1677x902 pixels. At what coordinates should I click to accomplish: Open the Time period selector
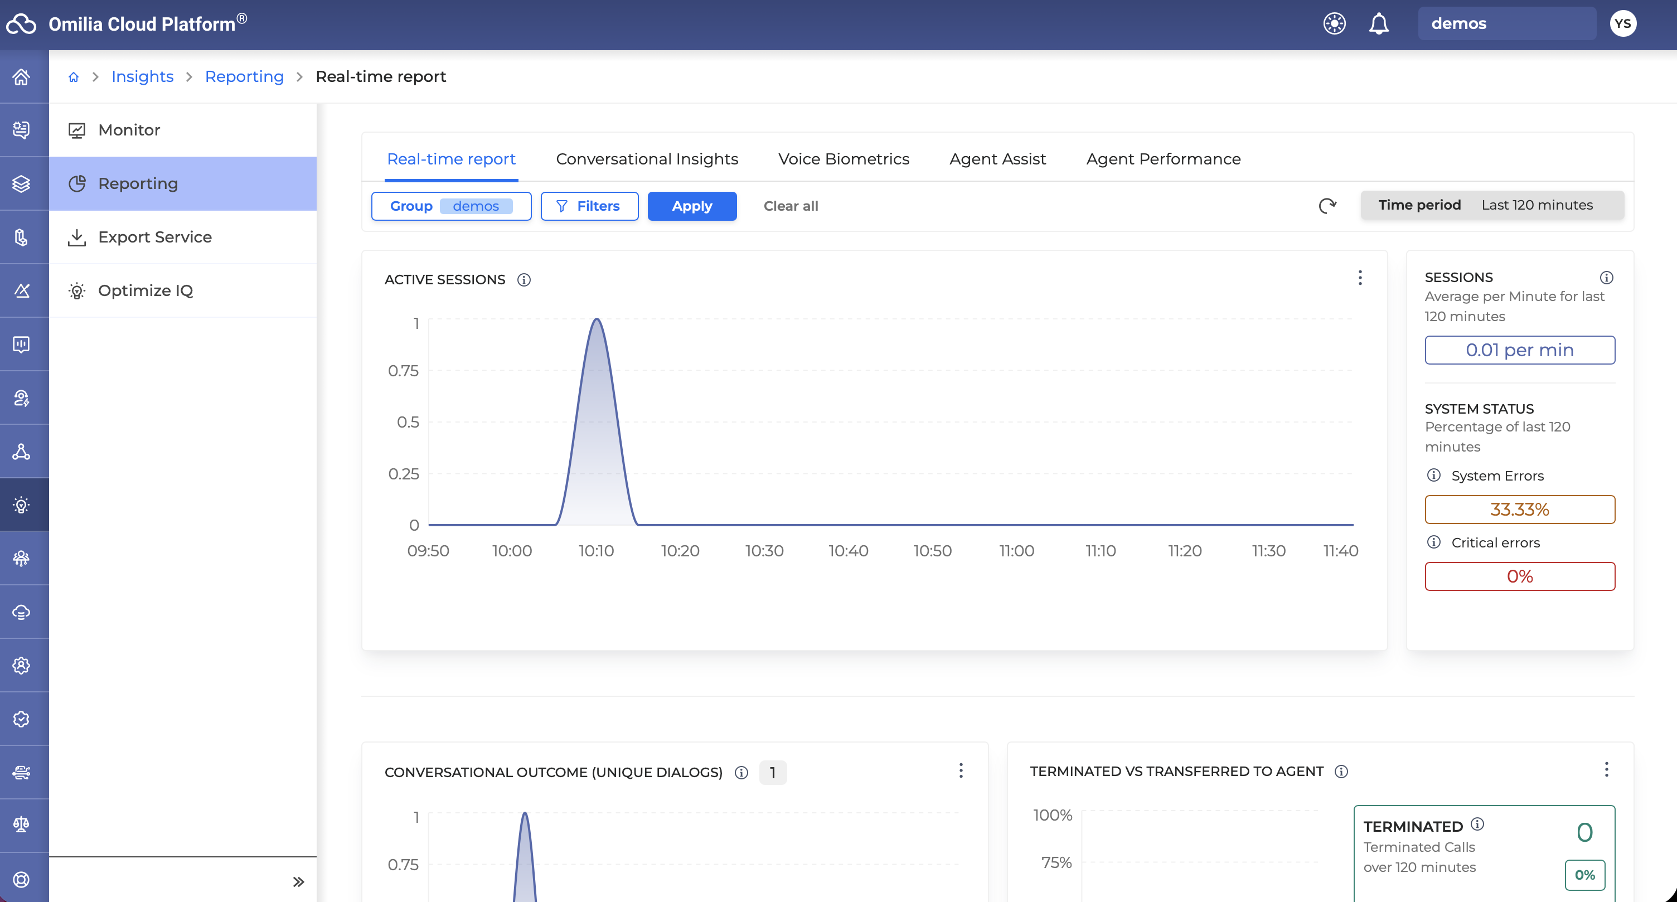click(x=1492, y=205)
